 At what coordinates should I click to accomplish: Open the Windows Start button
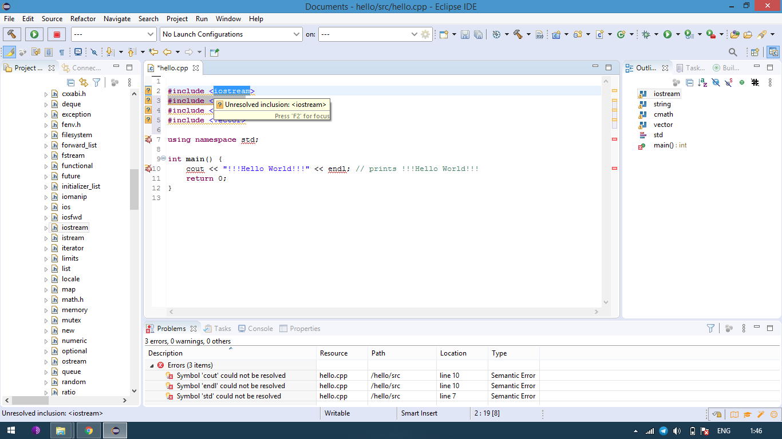[x=11, y=430]
